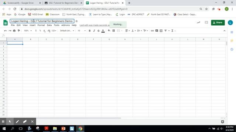Image resolution: width=236 pixels, height=132 pixels.
Task: Open Google account avatar L
Action: click(230, 23)
